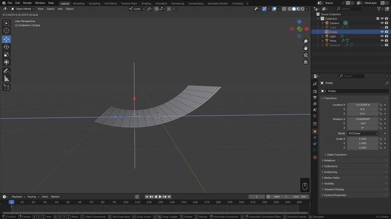391x219 pixels.
Task: Select the Annotate pencil tool
Action: tap(6, 71)
